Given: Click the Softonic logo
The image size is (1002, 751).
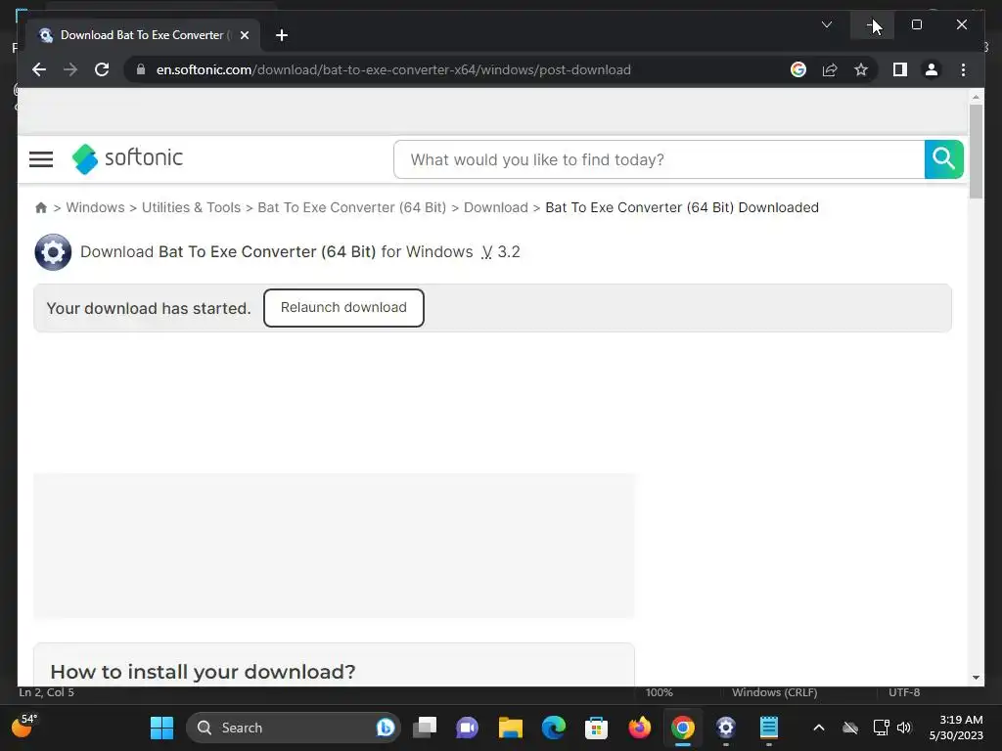Looking at the screenshot, I should 128,158.
